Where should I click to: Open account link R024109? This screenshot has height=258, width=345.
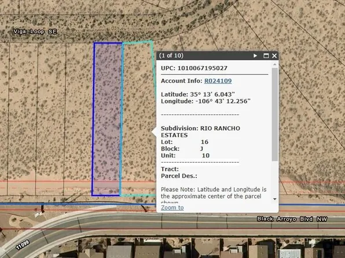tap(218, 81)
